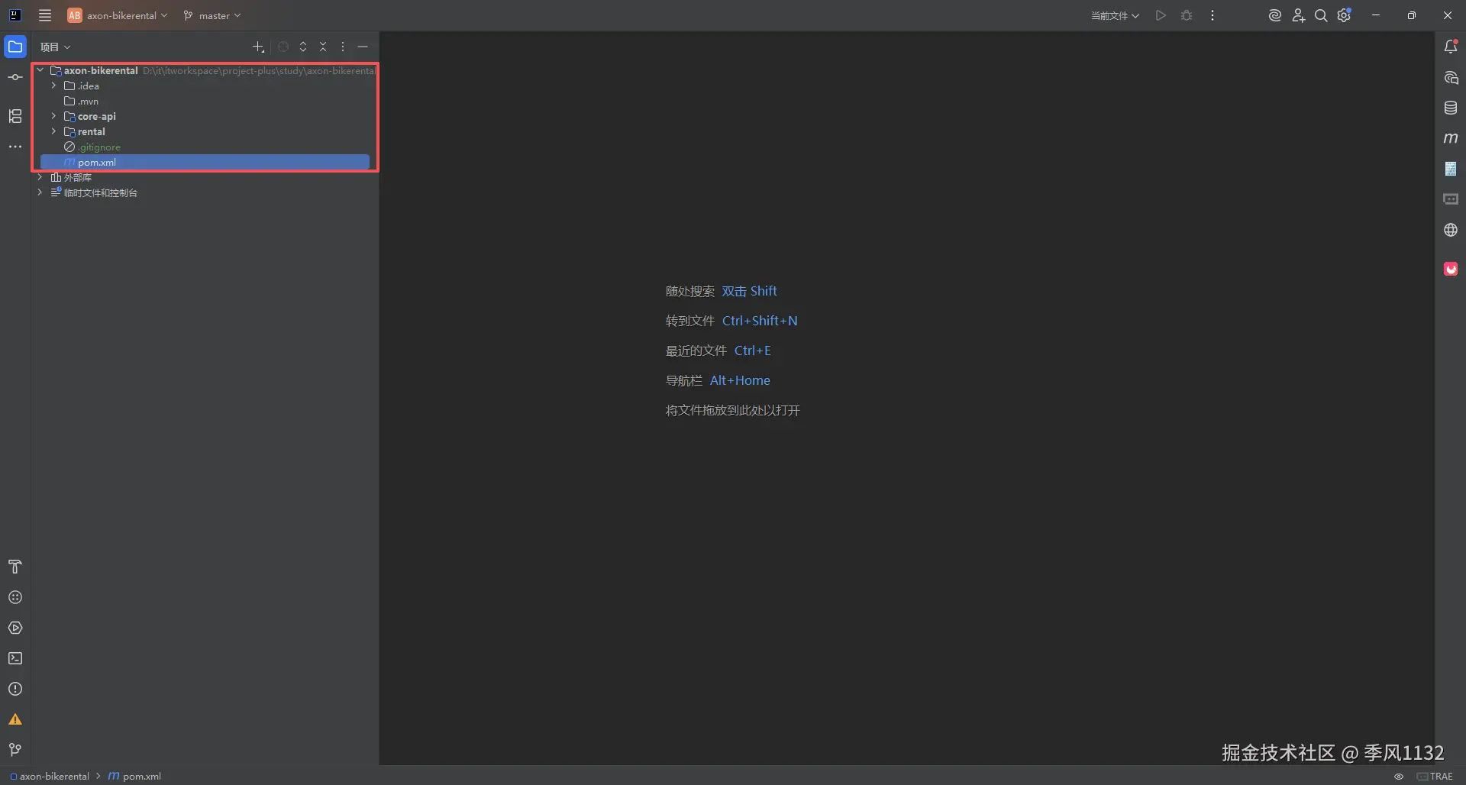The image size is (1466, 785).
Task: Click the yellow warning triangle icon
Action: tap(15, 719)
